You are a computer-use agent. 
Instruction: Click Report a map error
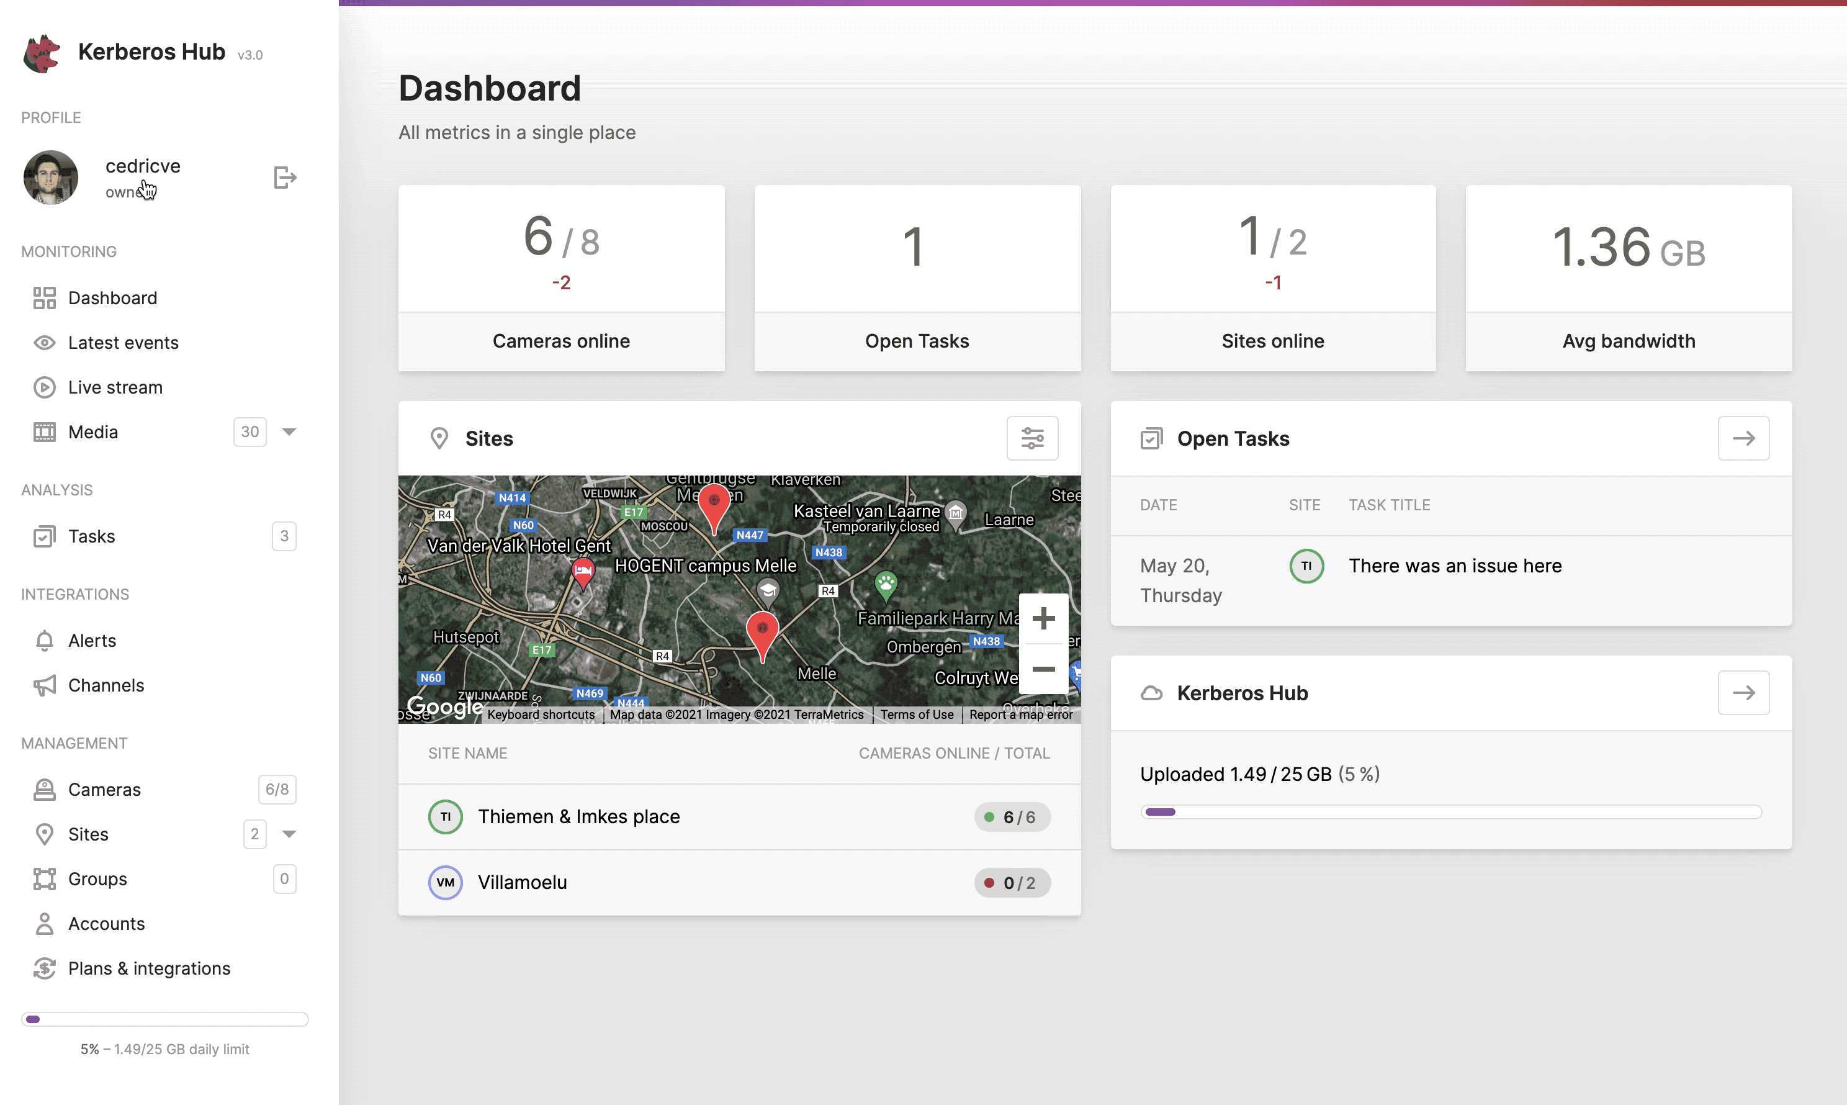click(x=1021, y=714)
